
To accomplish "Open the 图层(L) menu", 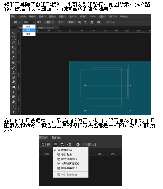I will [x=52, y=17].
